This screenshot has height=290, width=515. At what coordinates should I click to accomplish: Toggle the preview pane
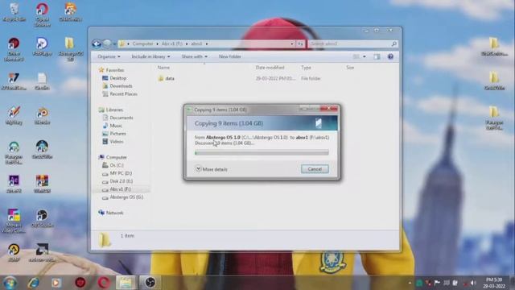click(x=377, y=56)
